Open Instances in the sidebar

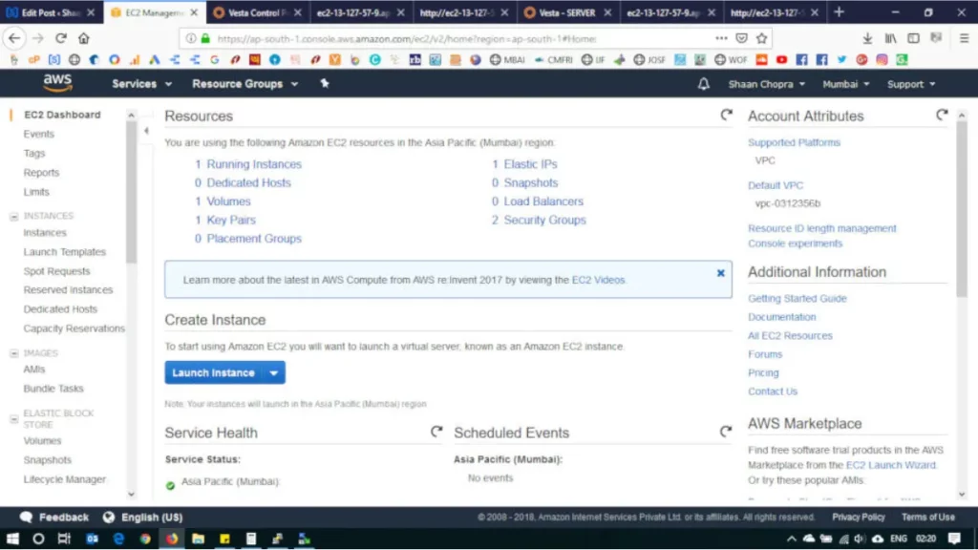pos(45,233)
